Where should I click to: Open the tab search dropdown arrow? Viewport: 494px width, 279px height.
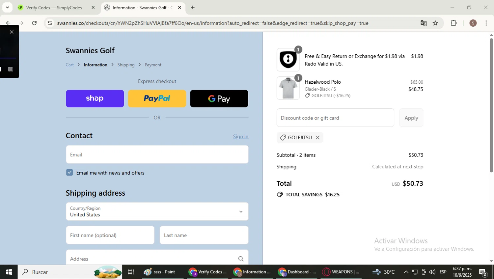[7, 7]
